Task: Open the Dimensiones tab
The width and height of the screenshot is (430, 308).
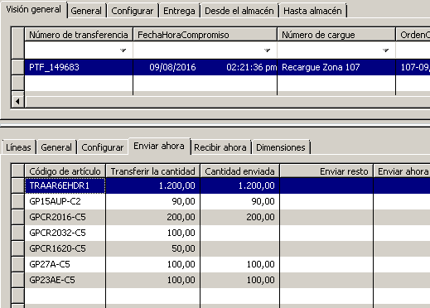Action: pos(281,147)
